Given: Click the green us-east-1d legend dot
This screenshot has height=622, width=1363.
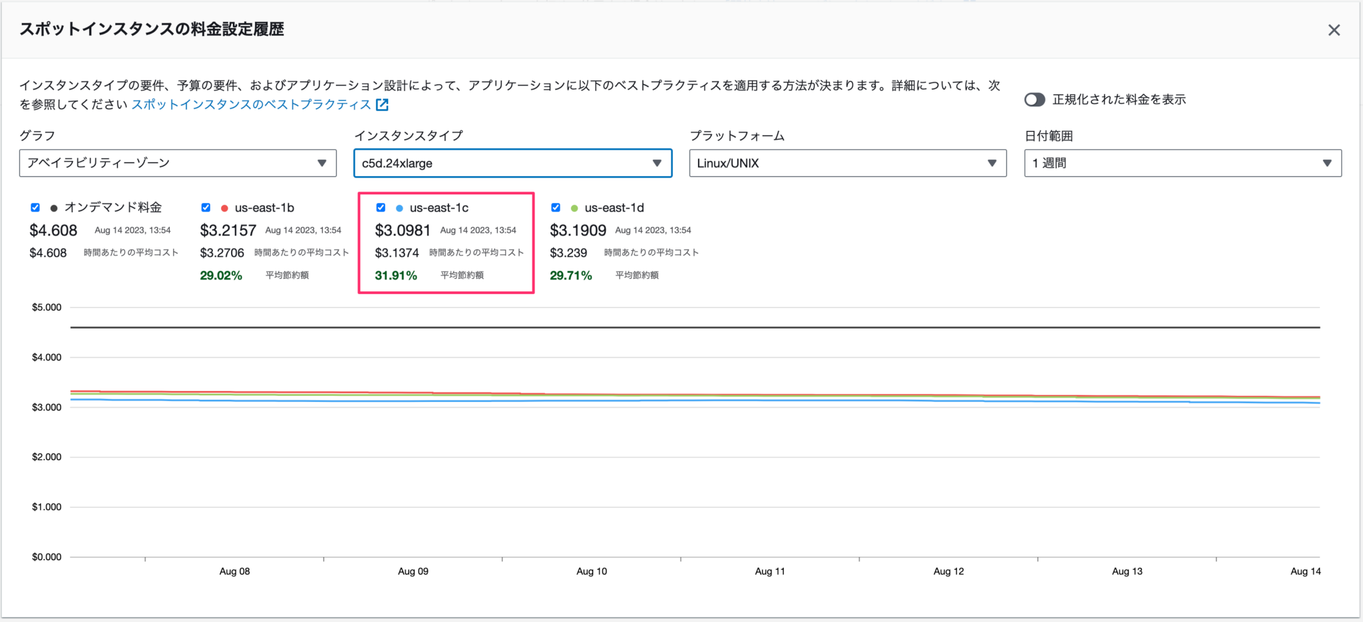Looking at the screenshot, I should (573, 207).
